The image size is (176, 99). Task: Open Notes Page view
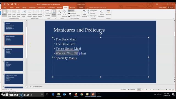(18, 13)
